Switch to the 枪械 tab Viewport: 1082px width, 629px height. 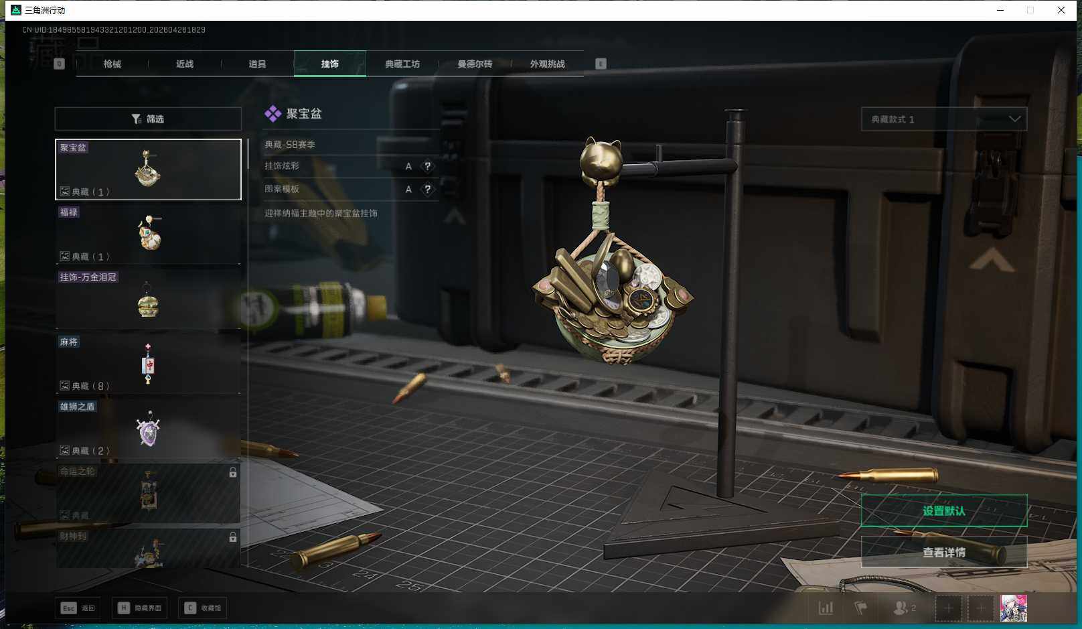pos(112,64)
